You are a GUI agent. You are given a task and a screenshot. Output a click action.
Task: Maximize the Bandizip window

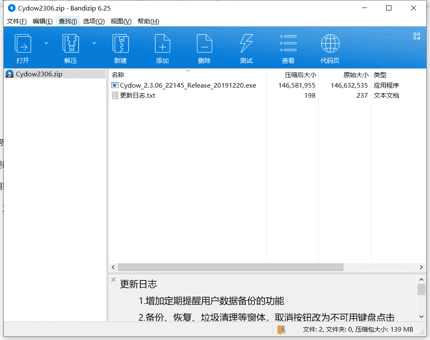389,8
